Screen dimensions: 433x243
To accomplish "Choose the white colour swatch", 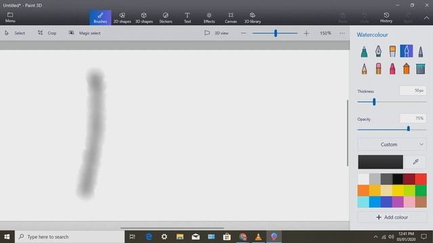I will (x=363, y=179).
